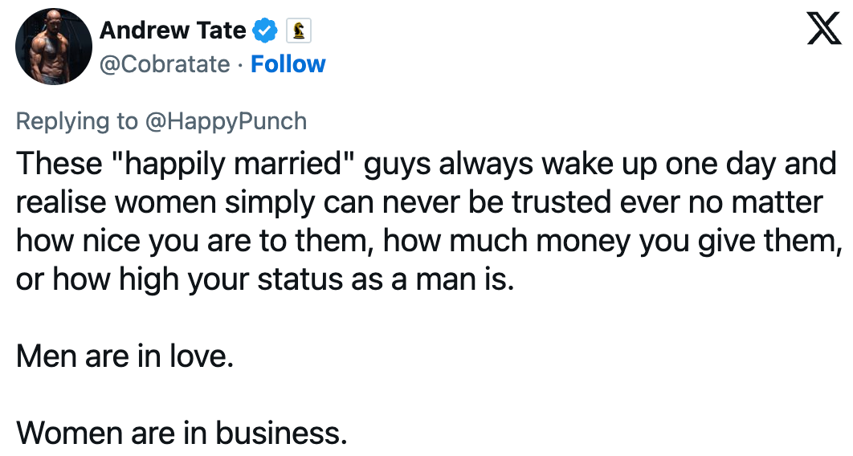Screen dimensions: 853x456
Task: Click the "Replying to" label text
Action: (x=76, y=121)
